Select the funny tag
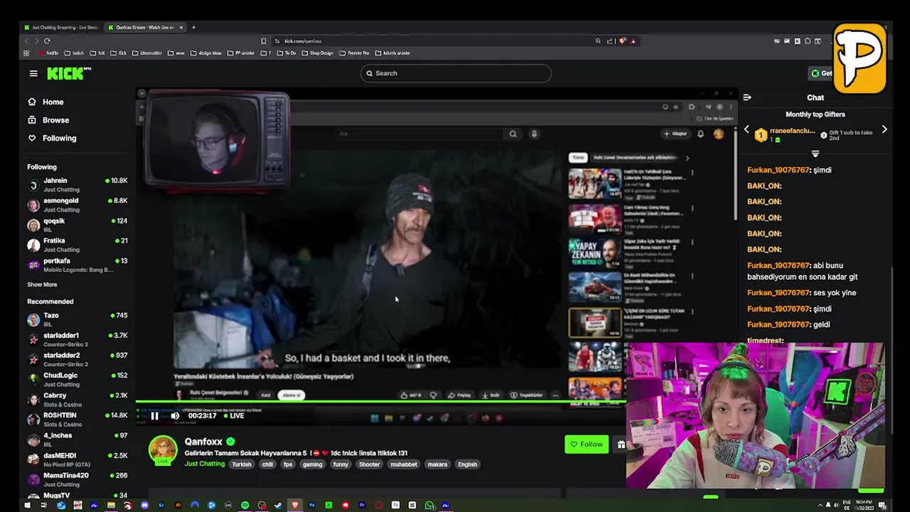910x512 pixels. tap(341, 464)
